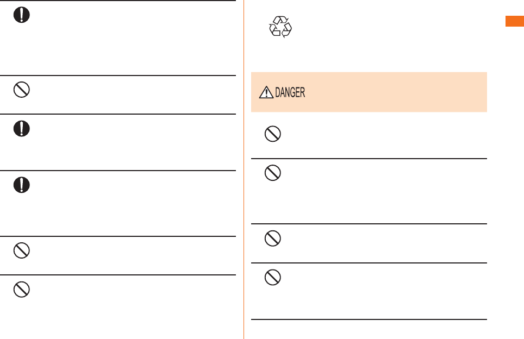
Task: Select the second prohibition icon in the right column
Action: tap(273, 173)
